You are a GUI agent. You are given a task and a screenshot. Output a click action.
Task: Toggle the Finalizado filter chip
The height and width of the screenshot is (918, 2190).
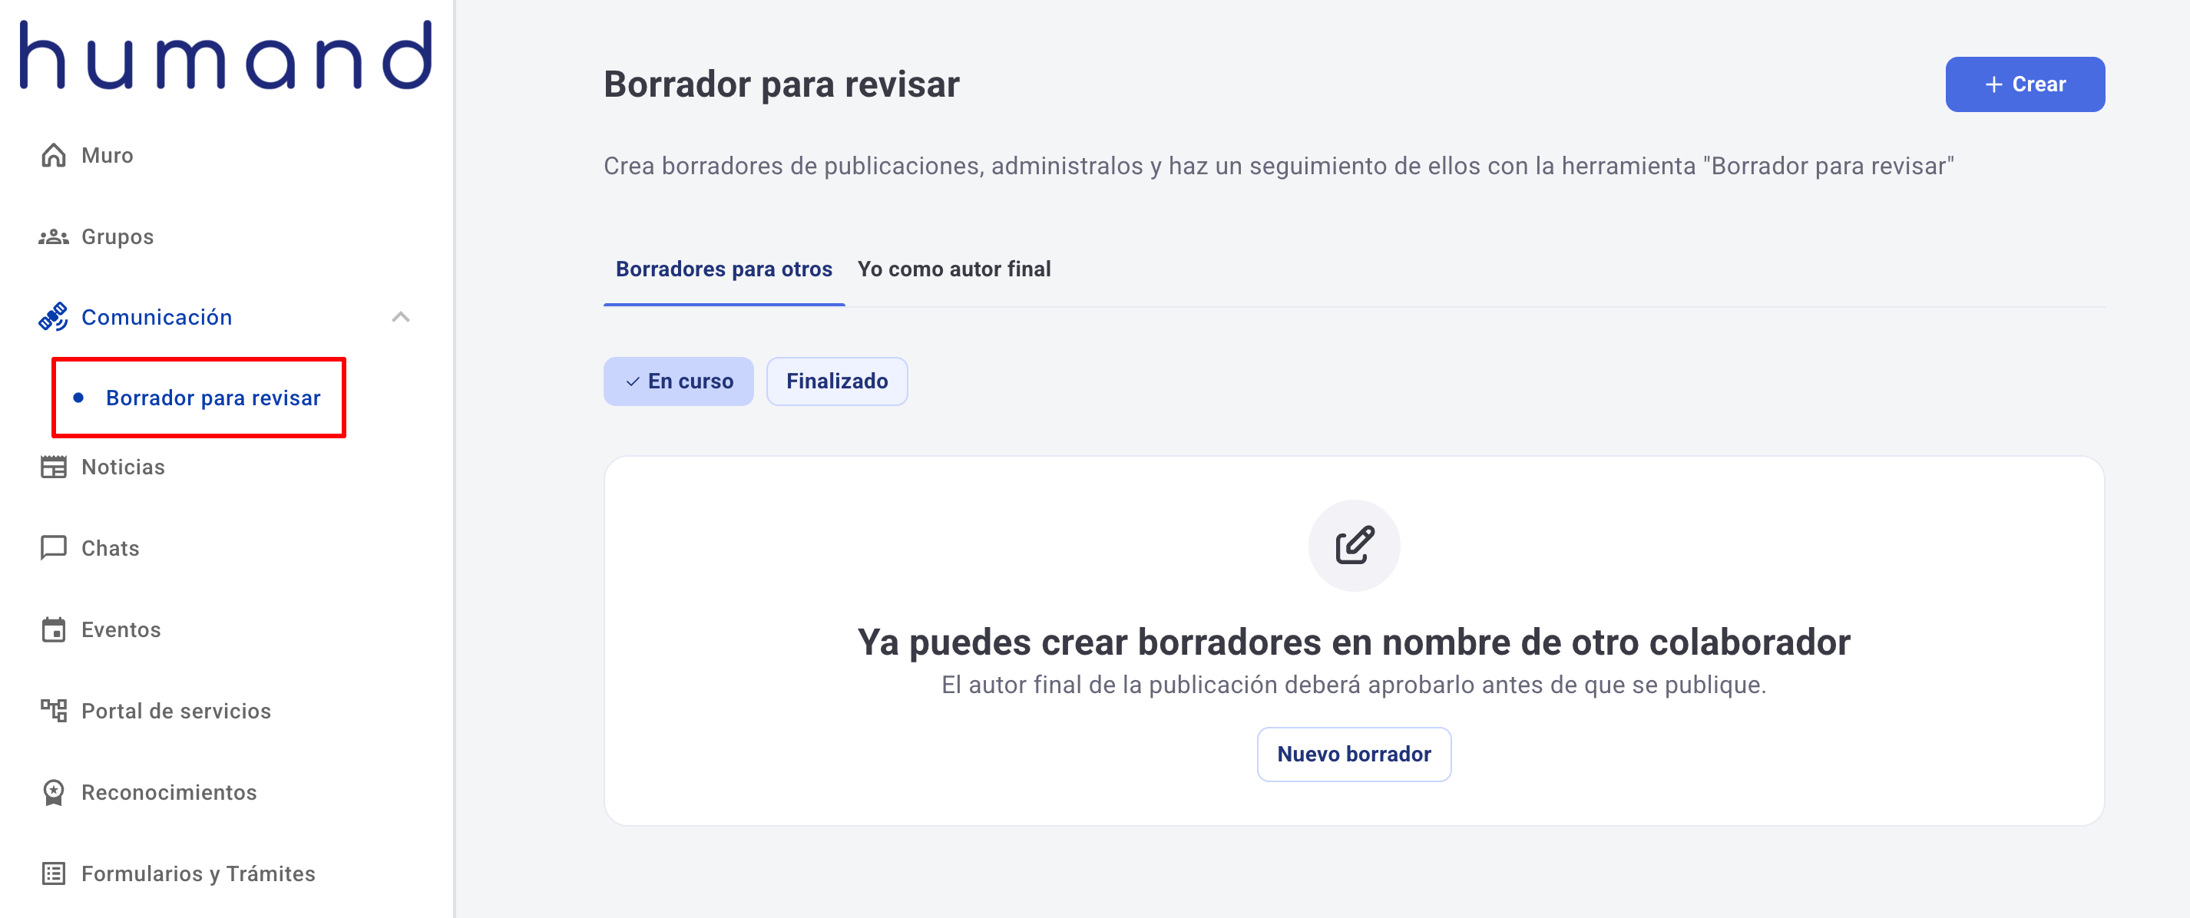click(836, 381)
